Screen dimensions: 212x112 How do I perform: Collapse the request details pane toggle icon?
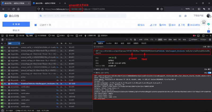pyautogui.click(x=95, y=43)
